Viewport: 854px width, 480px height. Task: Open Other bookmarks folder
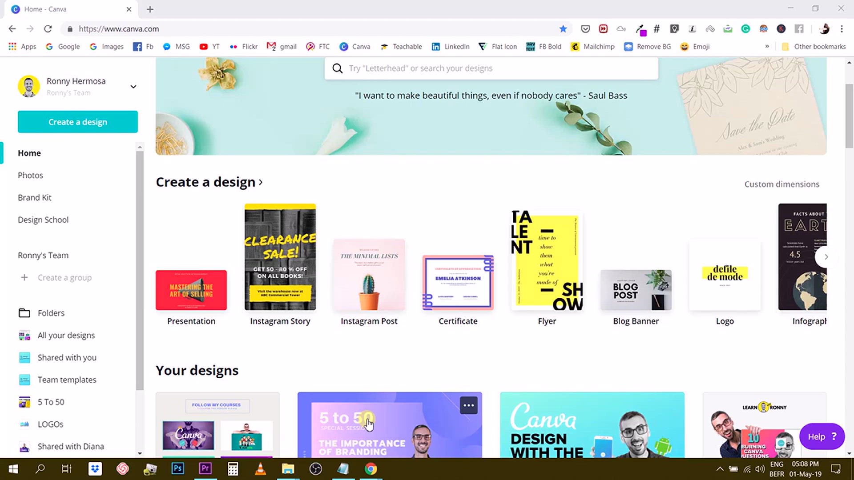814,47
